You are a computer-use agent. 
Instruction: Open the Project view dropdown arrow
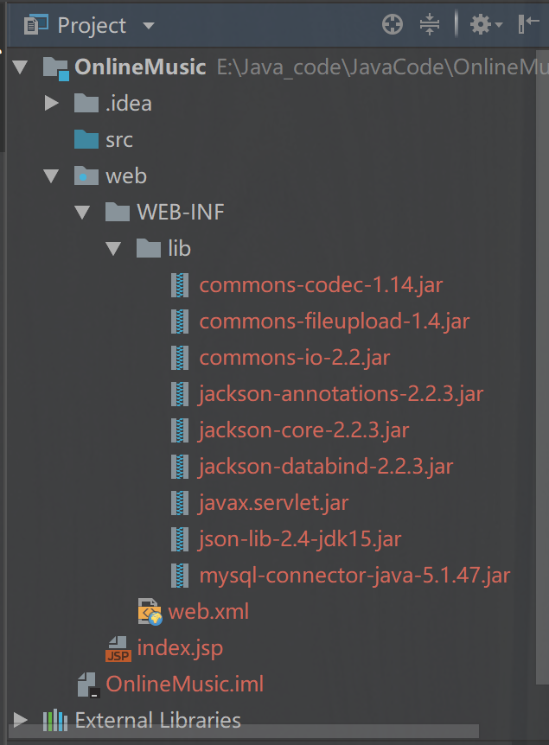pos(147,24)
